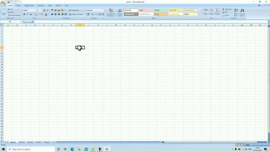270x152 pixels.
Task: Click the Paste button
Action: point(4,12)
